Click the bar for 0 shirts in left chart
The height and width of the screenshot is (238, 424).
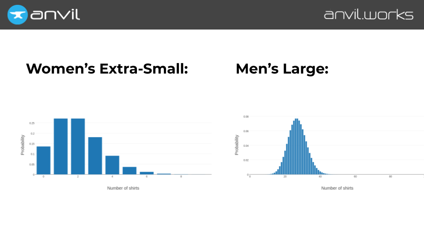point(43,160)
